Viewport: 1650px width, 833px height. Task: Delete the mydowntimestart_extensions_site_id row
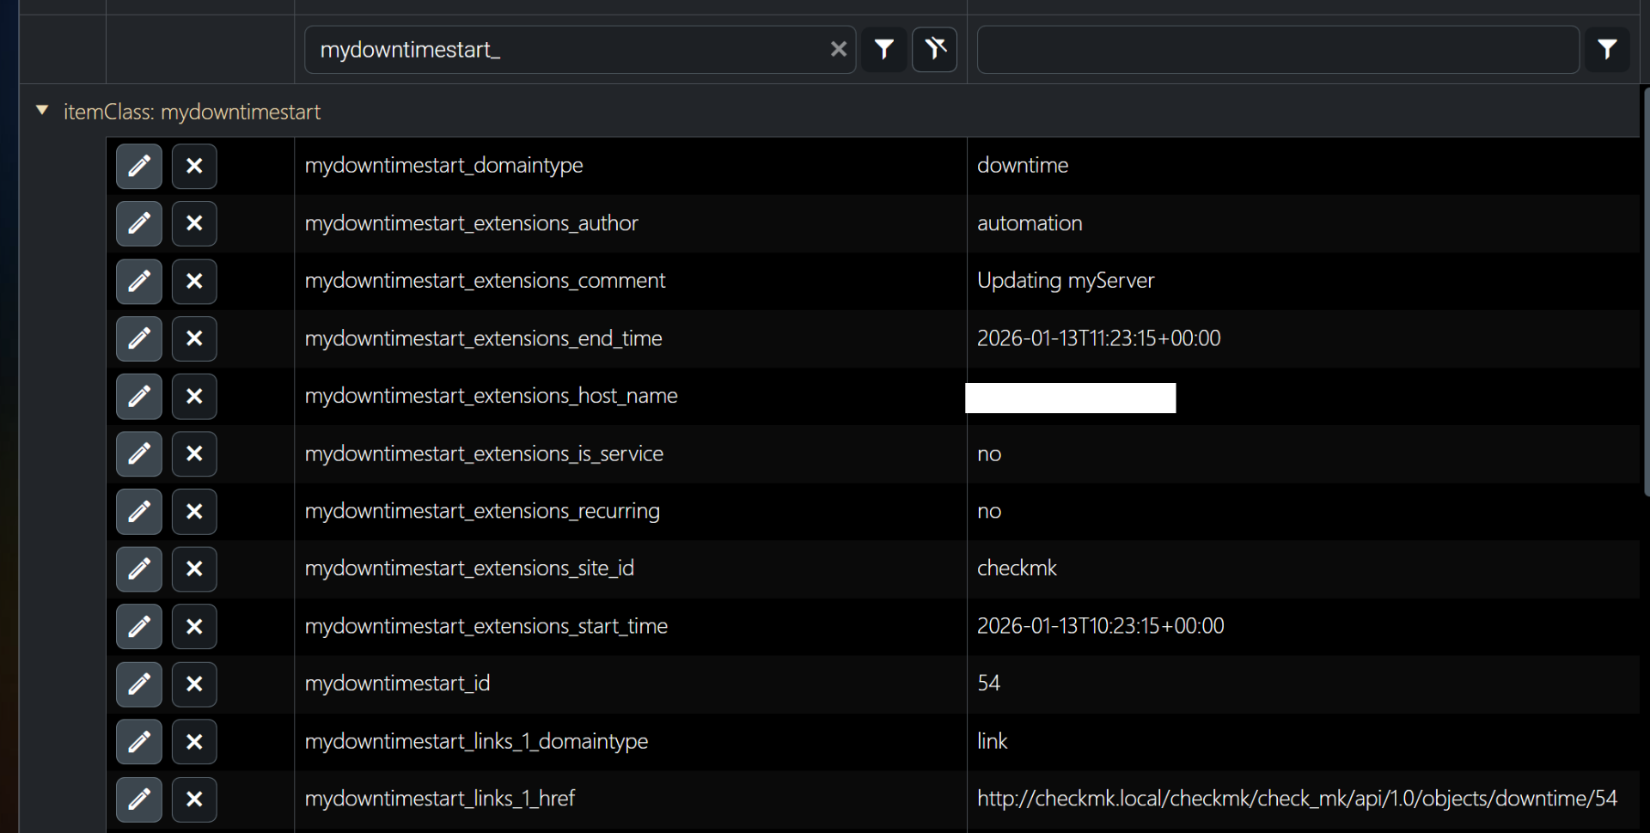pos(194,569)
